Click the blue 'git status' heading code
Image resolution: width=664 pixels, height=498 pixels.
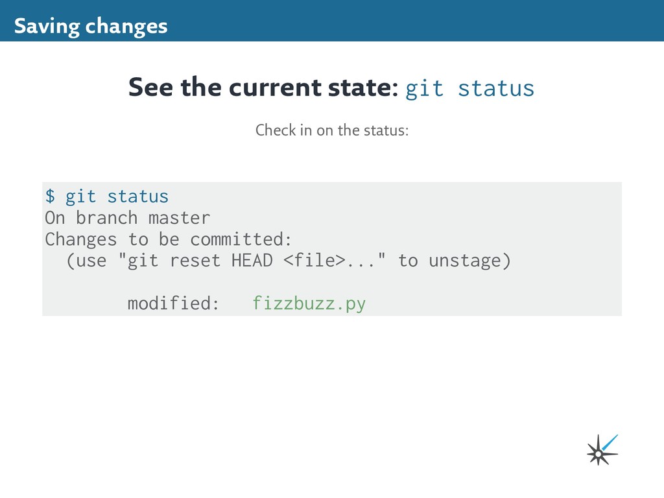pyautogui.click(x=469, y=88)
